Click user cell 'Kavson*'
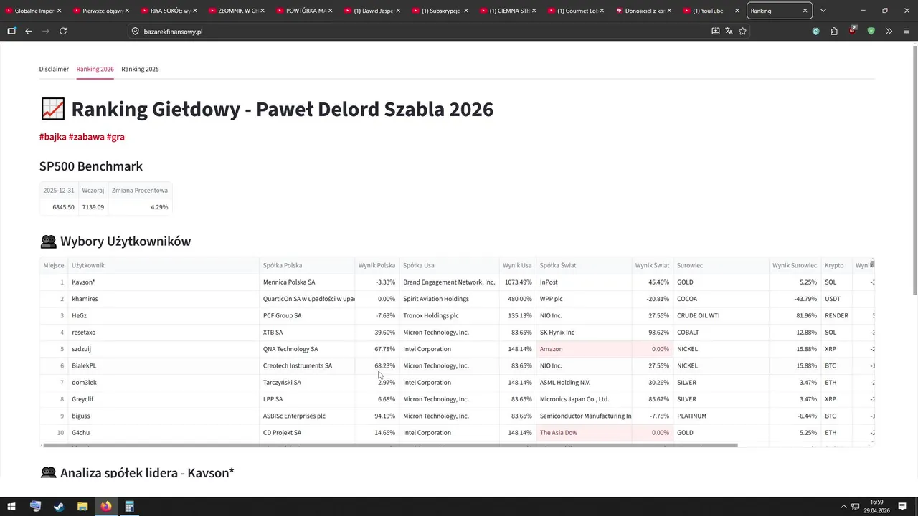Screen dimensions: 918x516 pyautogui.click(x=164, y=282)
